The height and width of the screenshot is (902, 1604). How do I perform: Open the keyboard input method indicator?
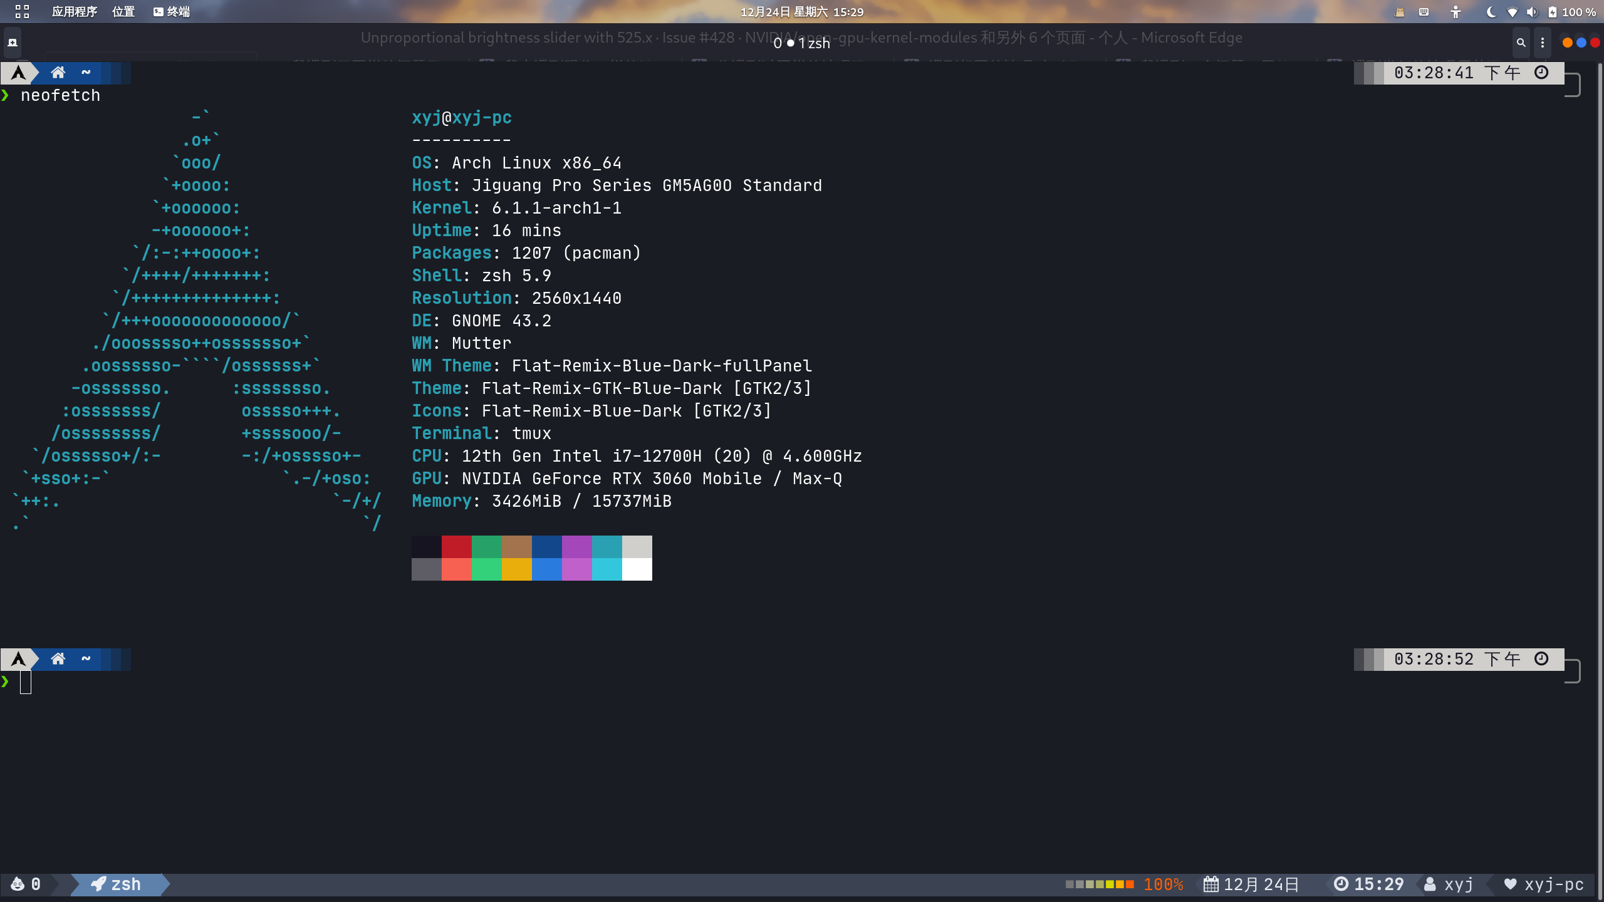pyautogui.click(x=1424, y=12)
